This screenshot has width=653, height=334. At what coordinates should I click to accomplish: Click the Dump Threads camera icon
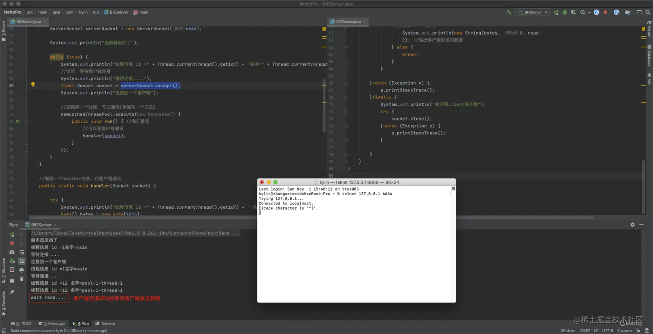(x=12, y=252)
